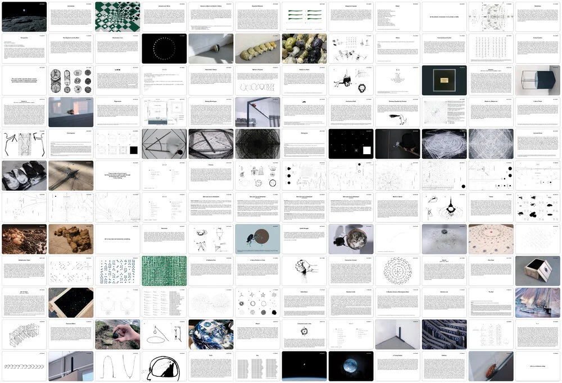Viewport: 562px width, 383px height.
Task: Open the hanging chain curves drawing
Action: click(x=117, y=367)
